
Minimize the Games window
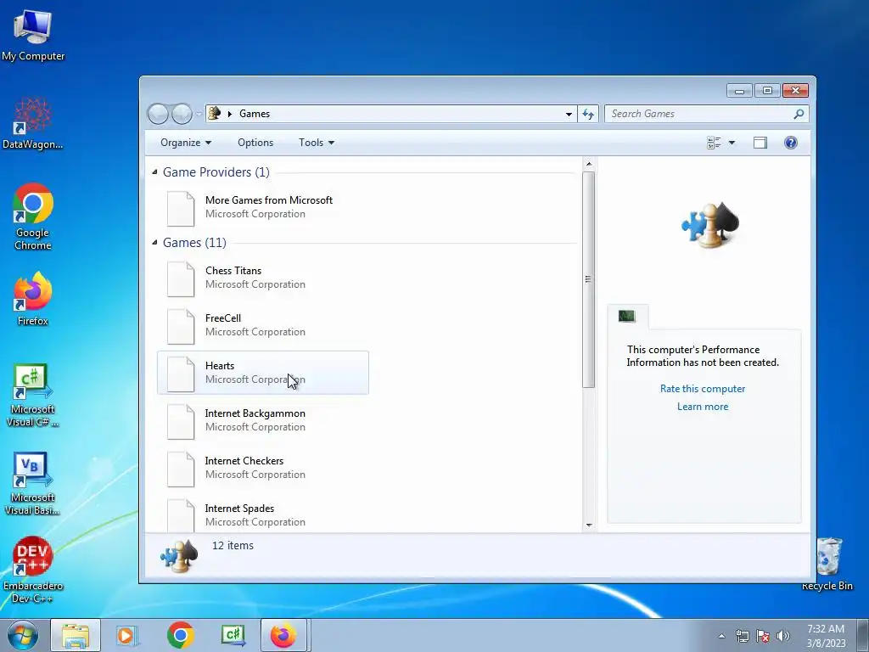click(739, 90)
